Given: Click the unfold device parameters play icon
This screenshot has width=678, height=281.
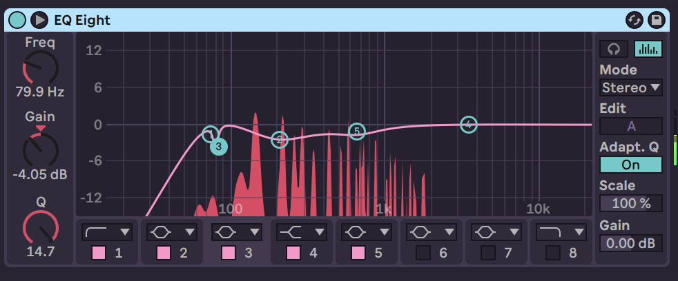Looking at the screenshot, I should (x=39, y=20).
